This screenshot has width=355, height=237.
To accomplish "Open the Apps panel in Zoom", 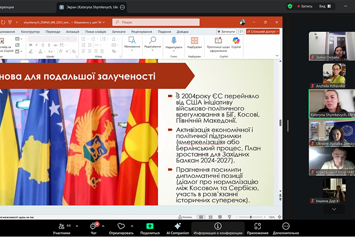I will 257,228.
